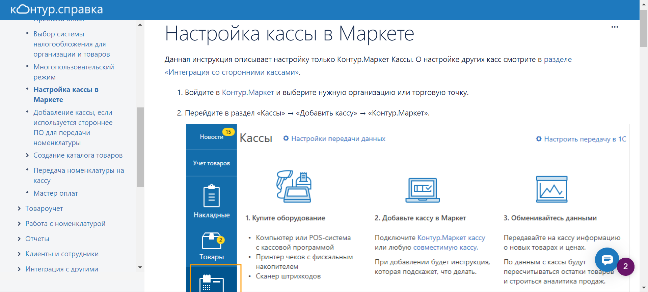Click the highlighted Кассы register icon
This screenshot has width=648, height=292.
[x=212, y=282]
